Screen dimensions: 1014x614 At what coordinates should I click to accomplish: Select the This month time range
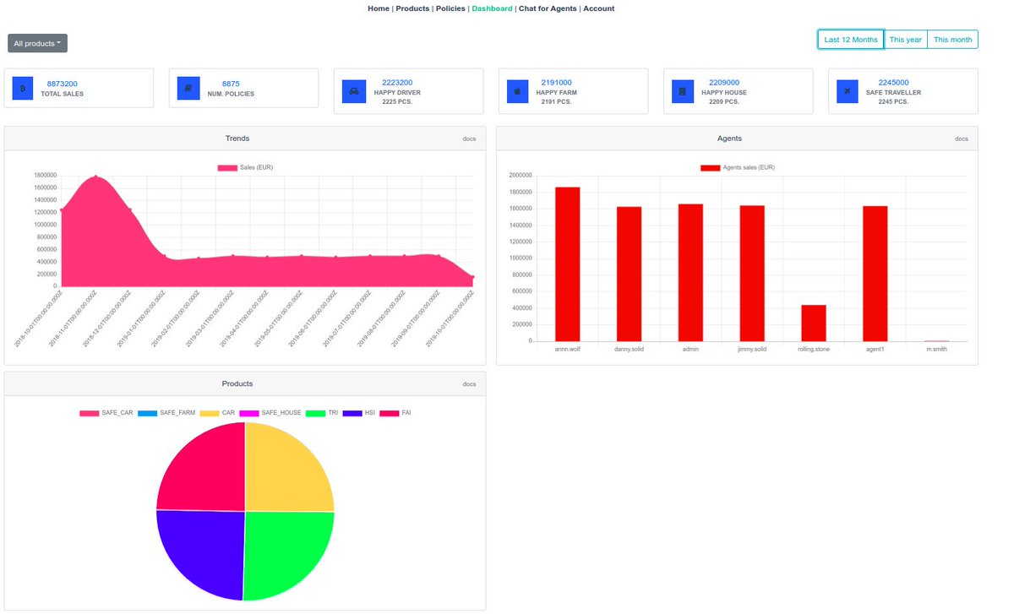pyautogui.click(x=952, y=39)
